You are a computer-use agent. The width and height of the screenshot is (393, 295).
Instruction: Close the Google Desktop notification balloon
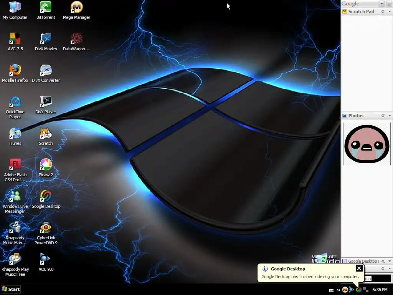click(359, 268)
